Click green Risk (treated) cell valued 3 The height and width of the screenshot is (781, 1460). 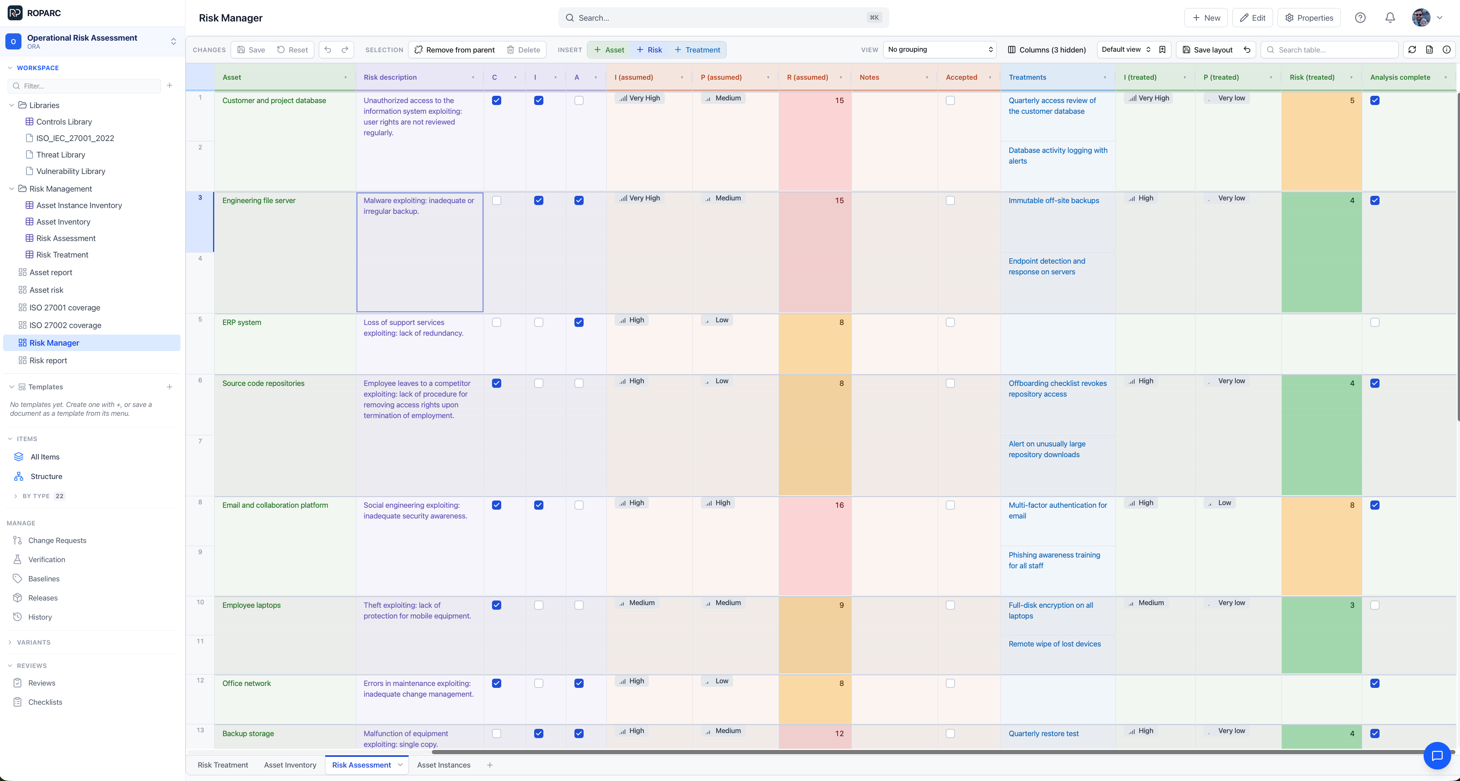click(1322, 635)
